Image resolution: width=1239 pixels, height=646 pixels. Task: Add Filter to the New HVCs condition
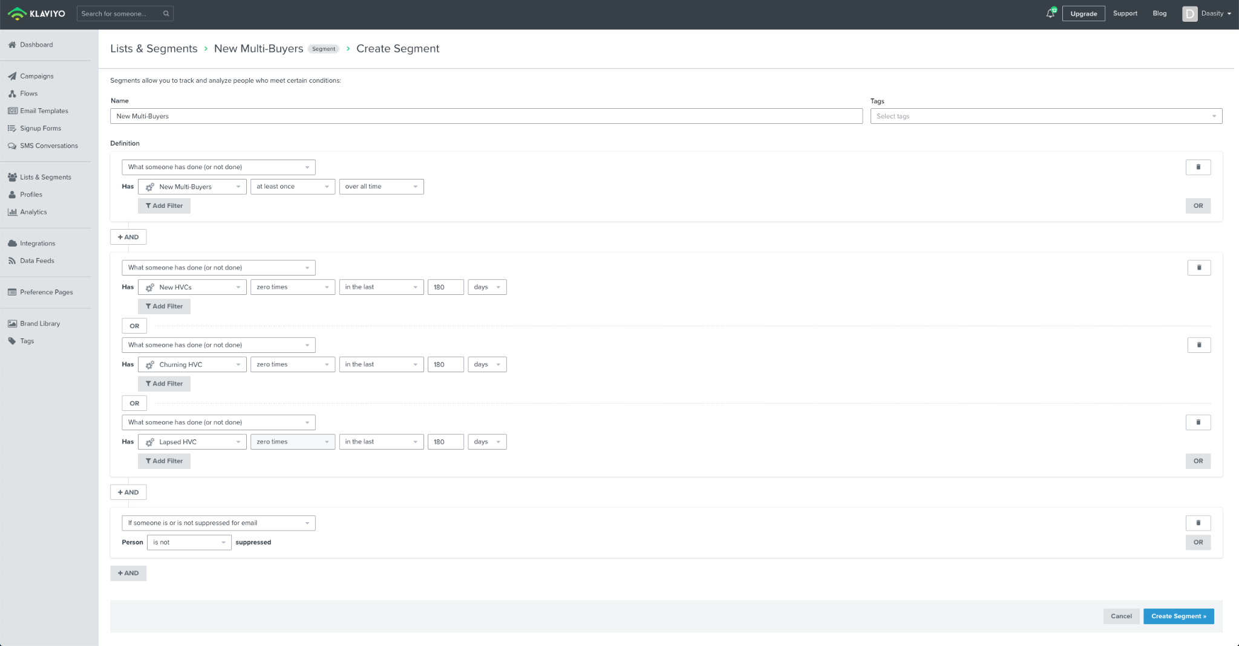coord(164,306)
